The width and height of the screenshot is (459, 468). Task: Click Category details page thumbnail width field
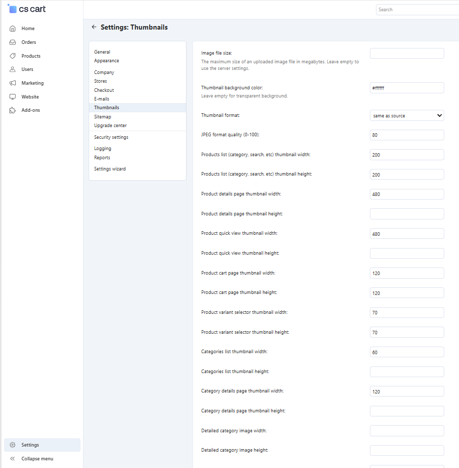tap(407, 391)
